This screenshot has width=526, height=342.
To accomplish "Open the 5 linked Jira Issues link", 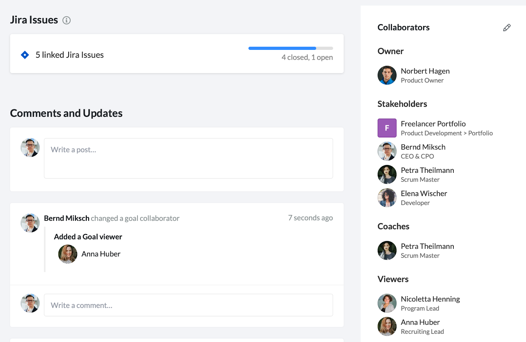I will point(70,55).
